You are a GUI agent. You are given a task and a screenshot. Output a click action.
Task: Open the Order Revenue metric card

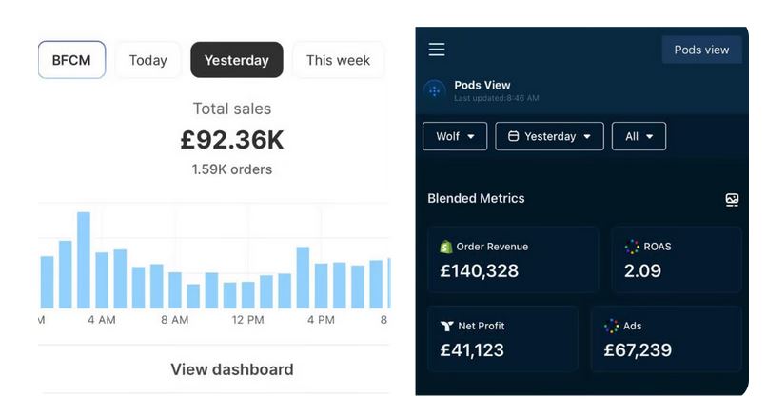pos(513,259)
